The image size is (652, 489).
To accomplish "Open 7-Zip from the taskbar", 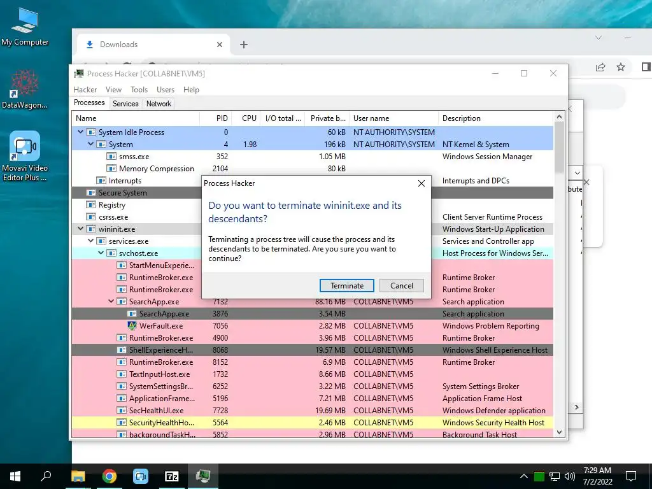I will click(172, 476).
